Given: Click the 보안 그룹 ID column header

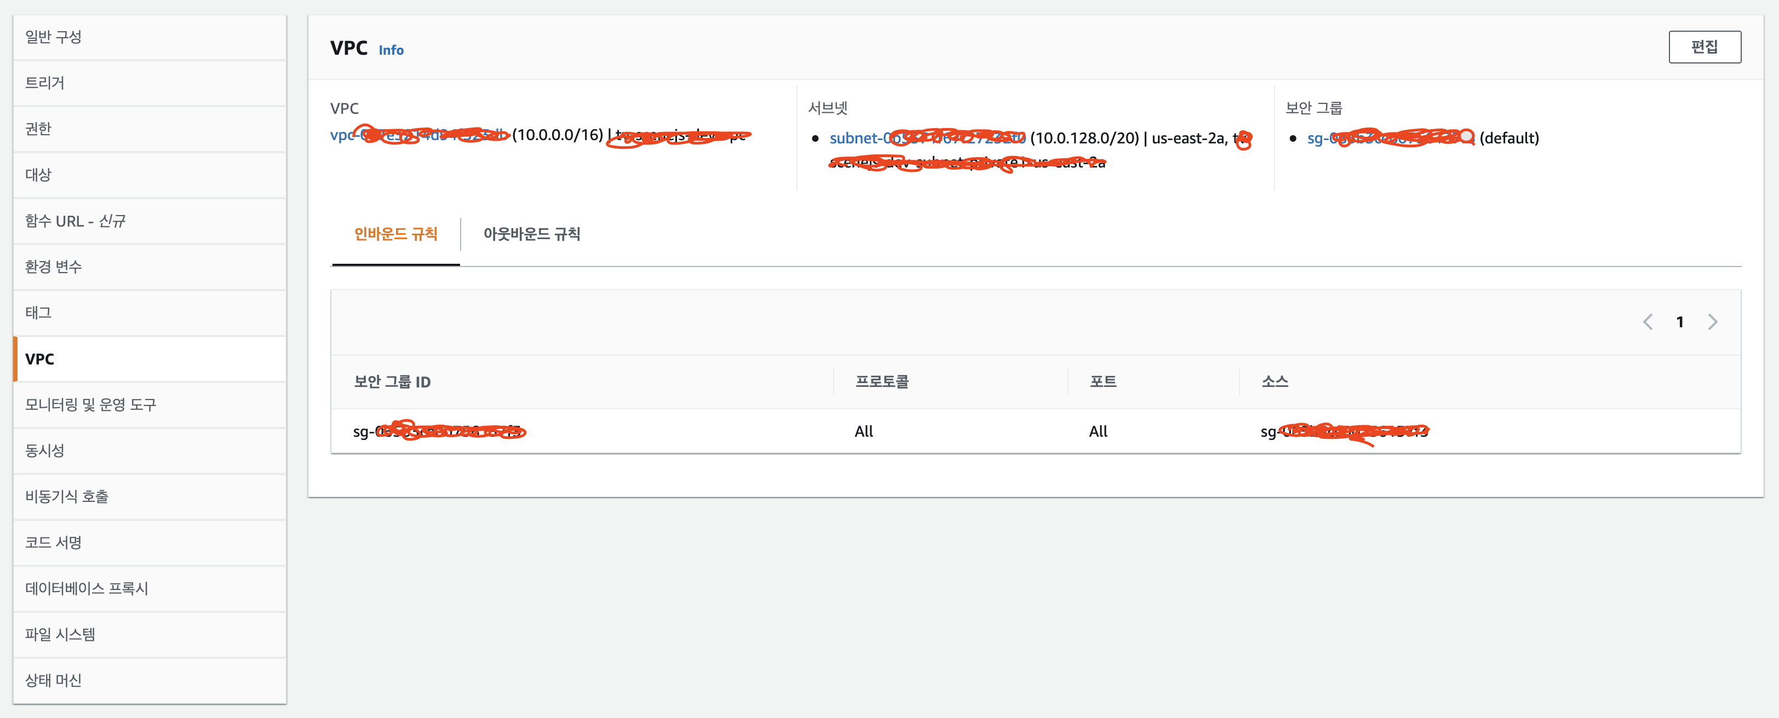Looking at the screenshot, I should [392, 382].
